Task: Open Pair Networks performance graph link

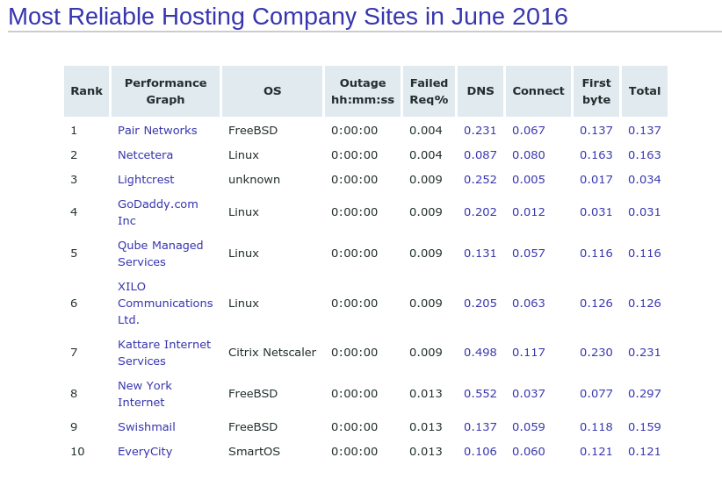Action: [x=157, y=131]
